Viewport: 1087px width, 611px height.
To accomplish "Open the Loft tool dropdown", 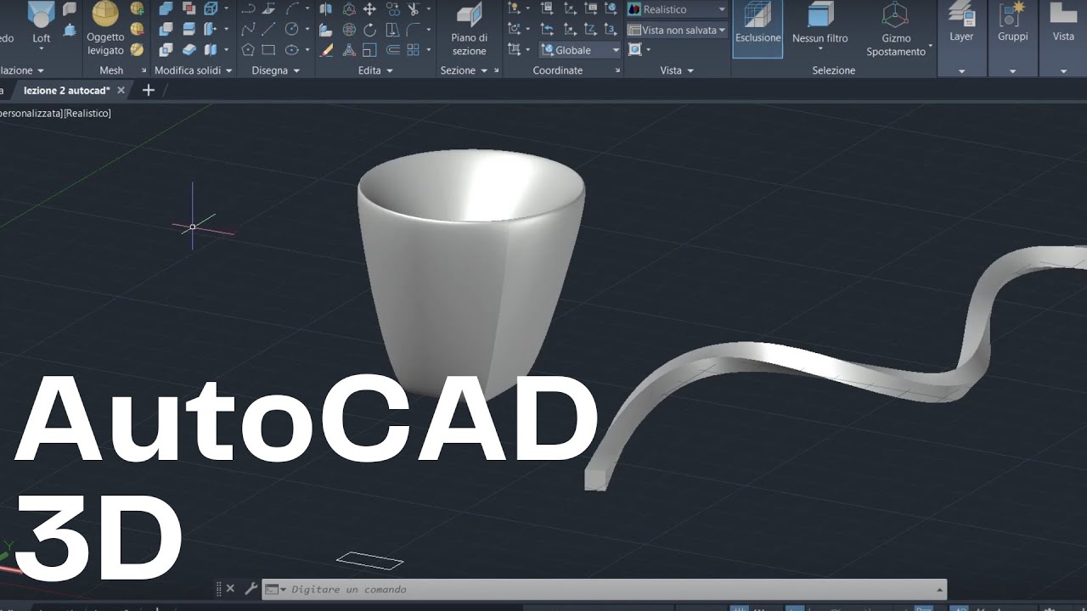I will [42, 50].
